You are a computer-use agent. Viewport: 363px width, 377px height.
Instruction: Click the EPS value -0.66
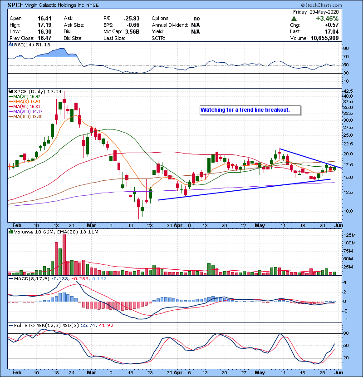[x=133, y=25]
